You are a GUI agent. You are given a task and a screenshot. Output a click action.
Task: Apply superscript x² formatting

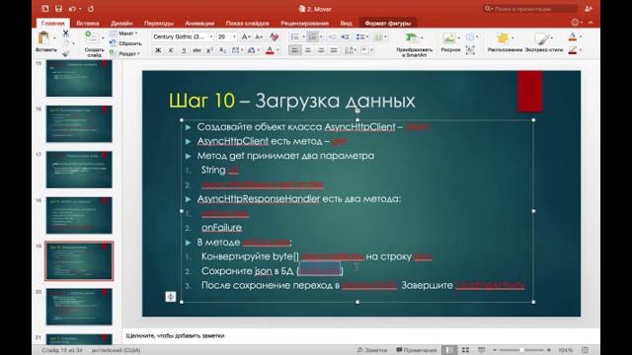209,50
